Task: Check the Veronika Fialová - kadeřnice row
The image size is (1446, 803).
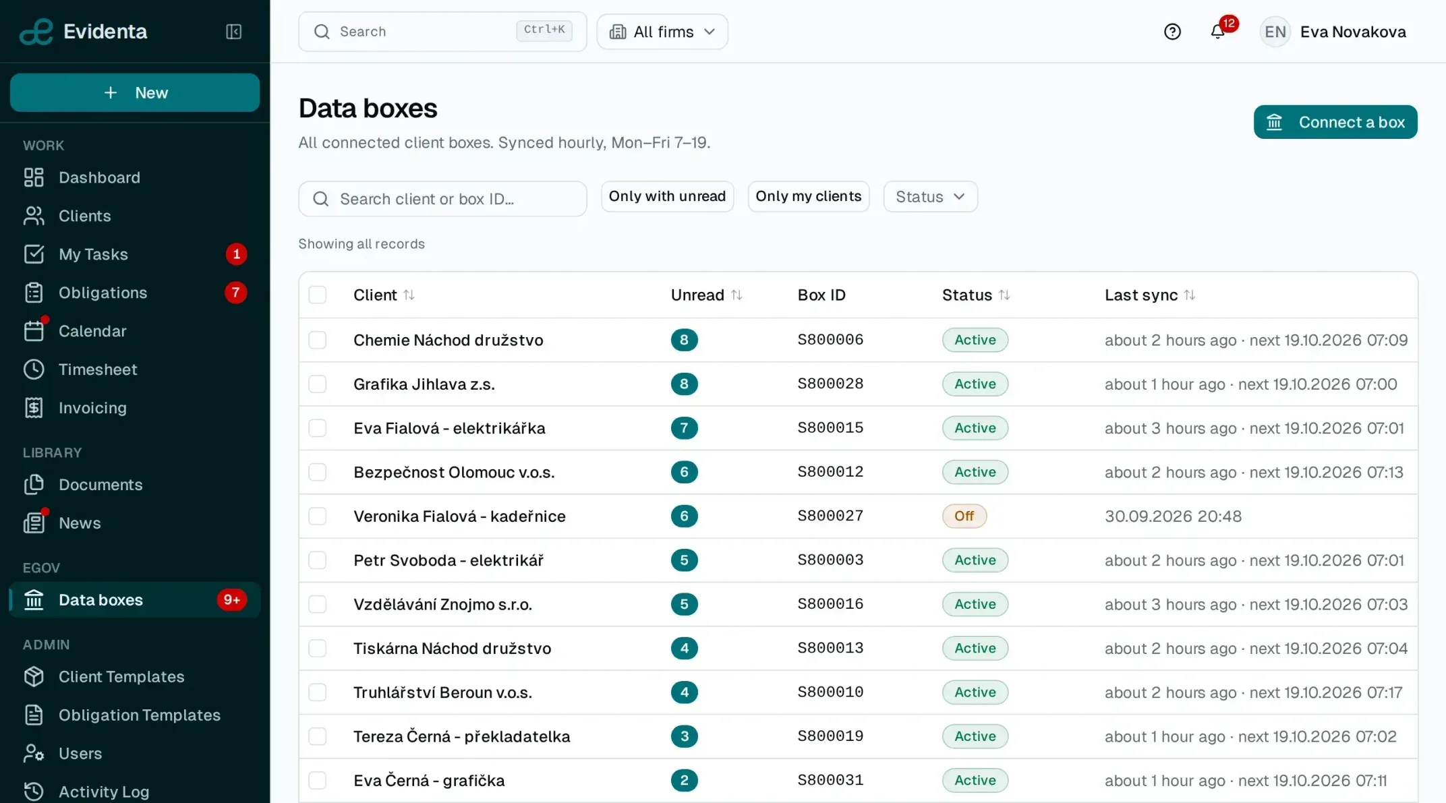Action: point(317,516)
